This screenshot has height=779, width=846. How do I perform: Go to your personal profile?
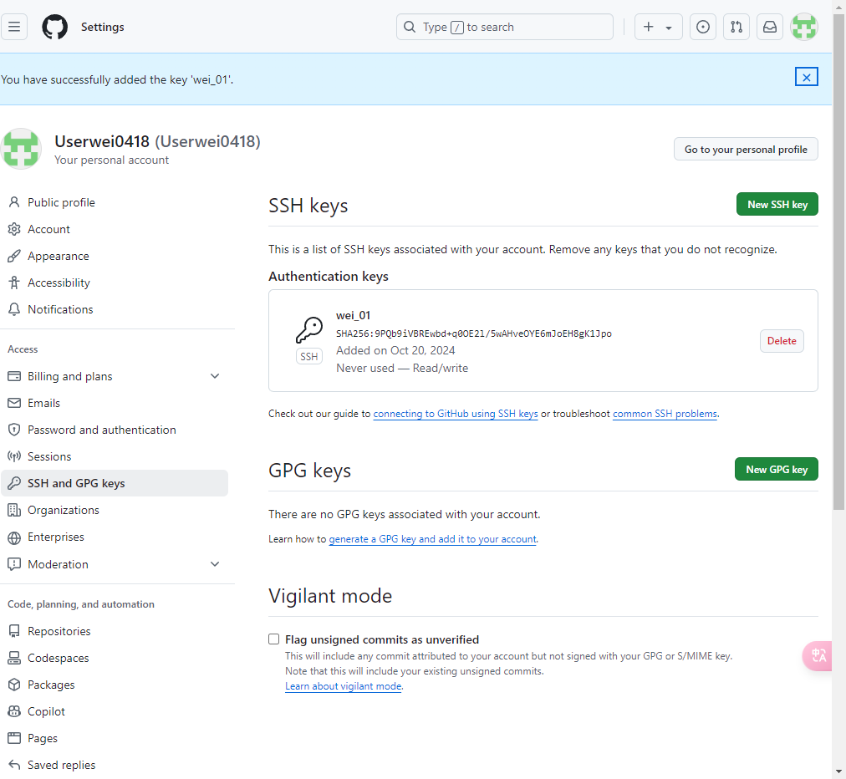tap(746, 150)
